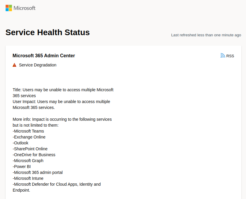
Task: Click the -Microsoft Defender for Cloud Apps entry
Action: tap(57, 187)
